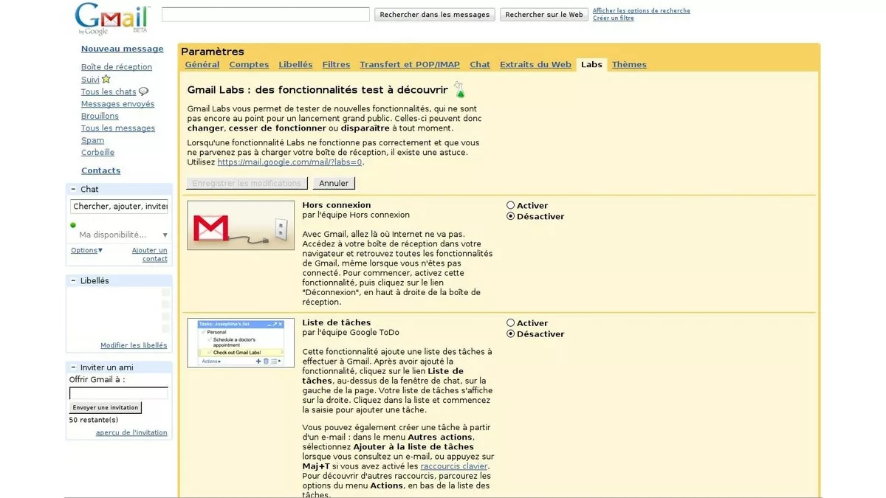Viewport: 886px width, 498px height.
Task: Open the Modifier les libellés link
Action: [x=134, y=345]
